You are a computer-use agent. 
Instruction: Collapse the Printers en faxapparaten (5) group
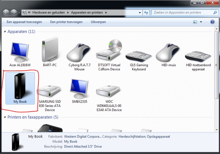[5, 117]
